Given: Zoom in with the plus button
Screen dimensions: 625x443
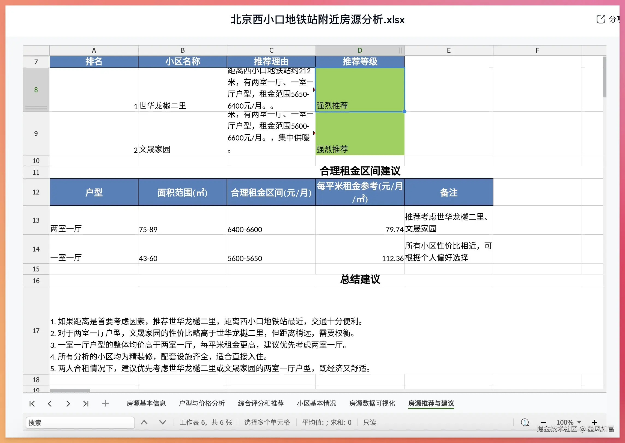Looking at the screenshot, I should 594,423.
